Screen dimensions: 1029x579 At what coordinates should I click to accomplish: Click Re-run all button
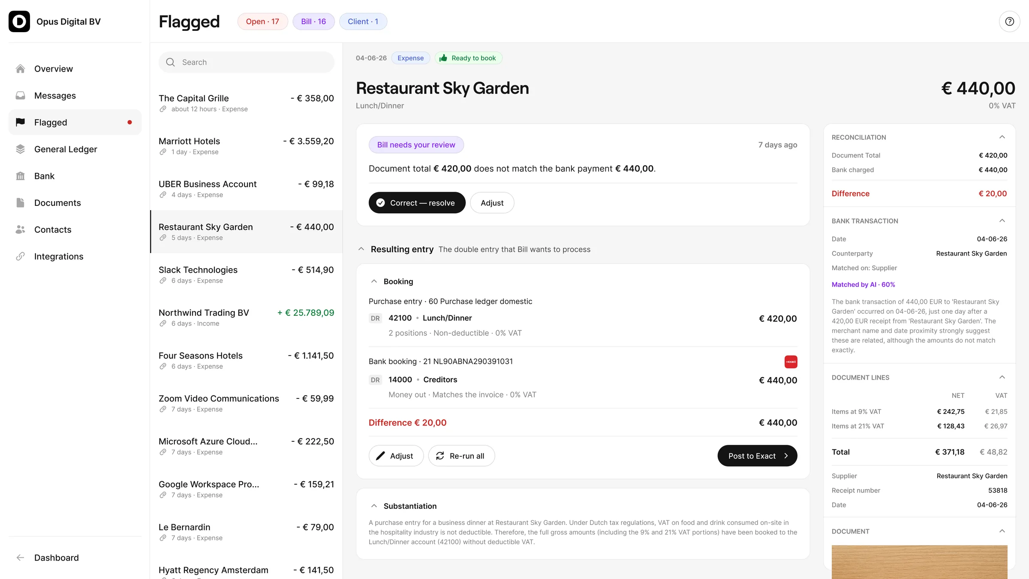point(461,456)
